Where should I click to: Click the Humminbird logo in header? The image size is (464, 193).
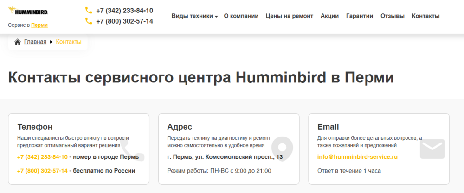[x=28, y=10]
